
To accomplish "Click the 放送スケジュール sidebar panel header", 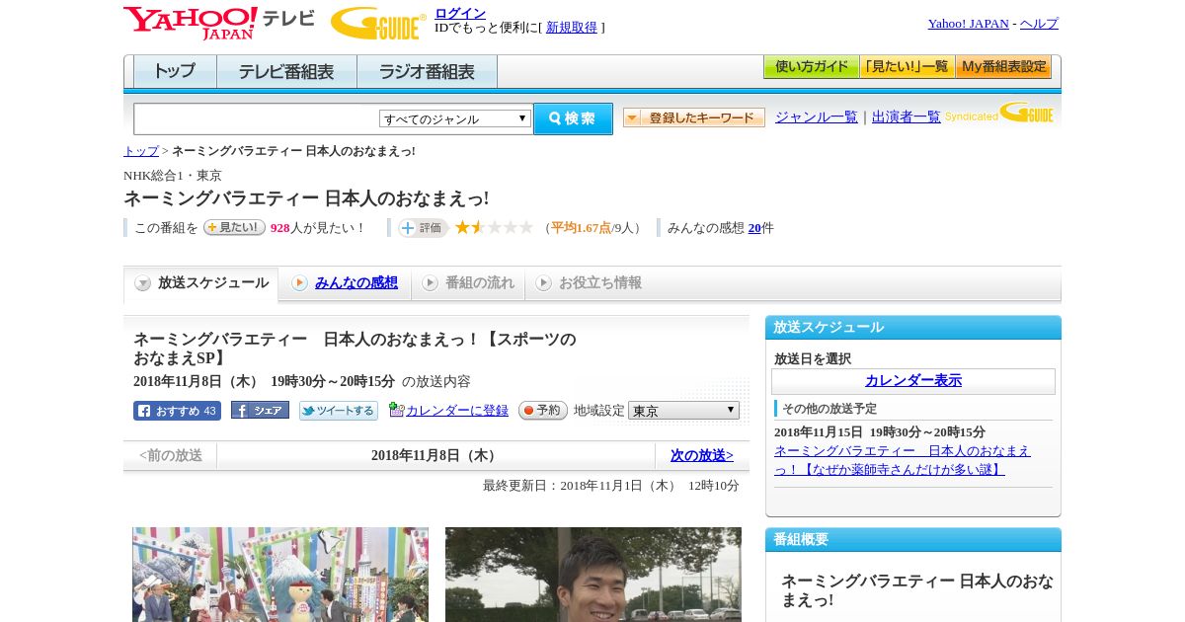I will click(x=913, y=328).
